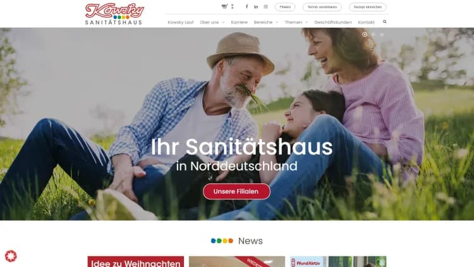This screenshot has height=267, width=474.
Task: Open the LinkedIn profile icon
Action: click(256, 7)
